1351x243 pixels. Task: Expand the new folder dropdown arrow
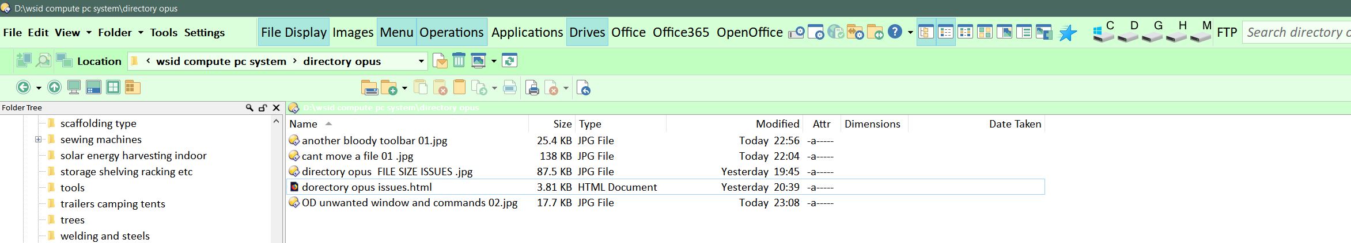tap(404, 88)
